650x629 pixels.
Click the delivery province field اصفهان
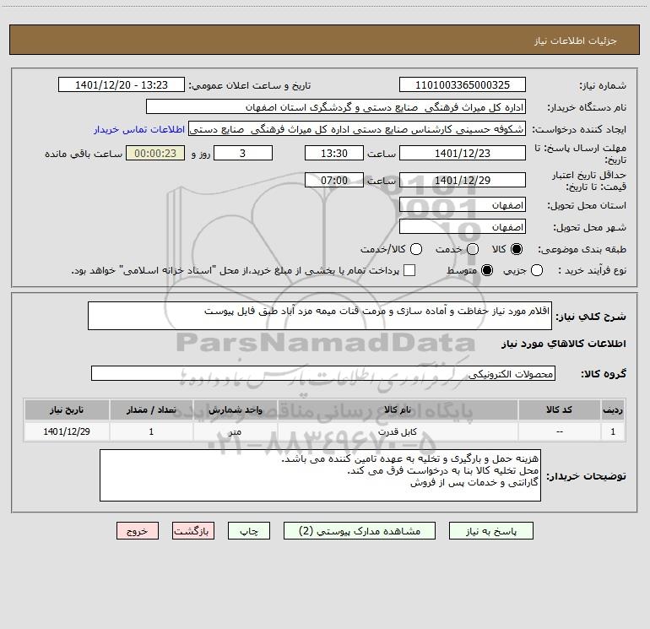tap(463, 205)
